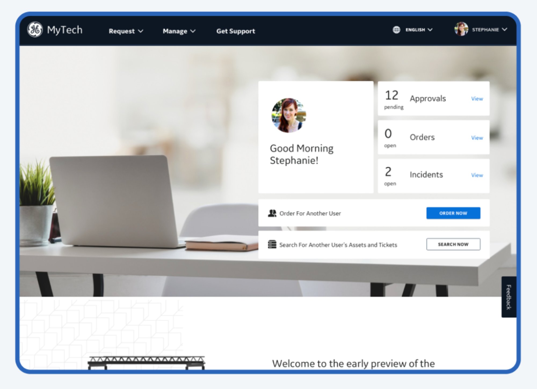This screenshot has width=537, height=389.
Task: Click MyTech to go home
Action: point(65,30)
